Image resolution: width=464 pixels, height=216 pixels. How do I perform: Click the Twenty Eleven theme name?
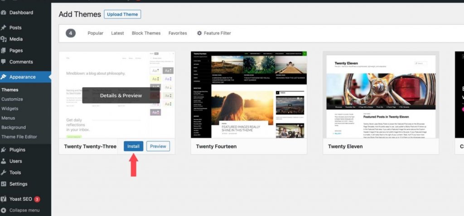(345, 146)
